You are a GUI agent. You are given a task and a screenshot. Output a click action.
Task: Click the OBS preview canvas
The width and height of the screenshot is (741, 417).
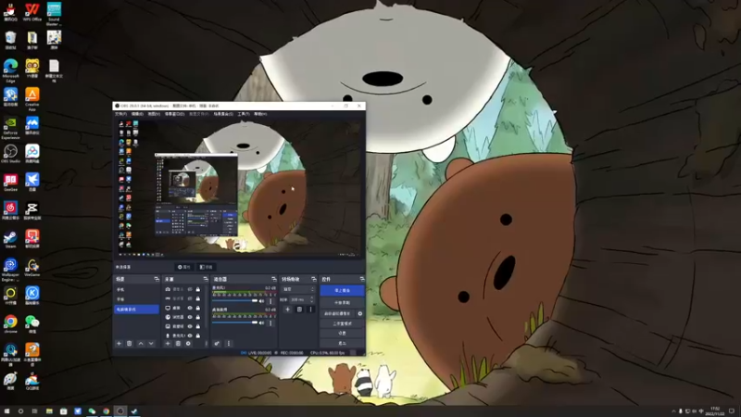(239, 188)
